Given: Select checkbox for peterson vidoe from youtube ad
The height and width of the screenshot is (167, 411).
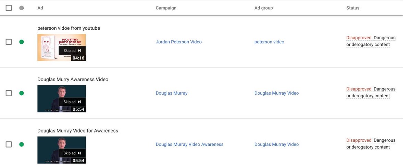Looking at the screenshot, I should coord(9,42).
